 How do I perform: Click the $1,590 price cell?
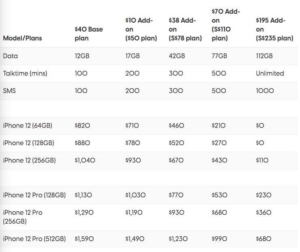[x=84, y=239]
